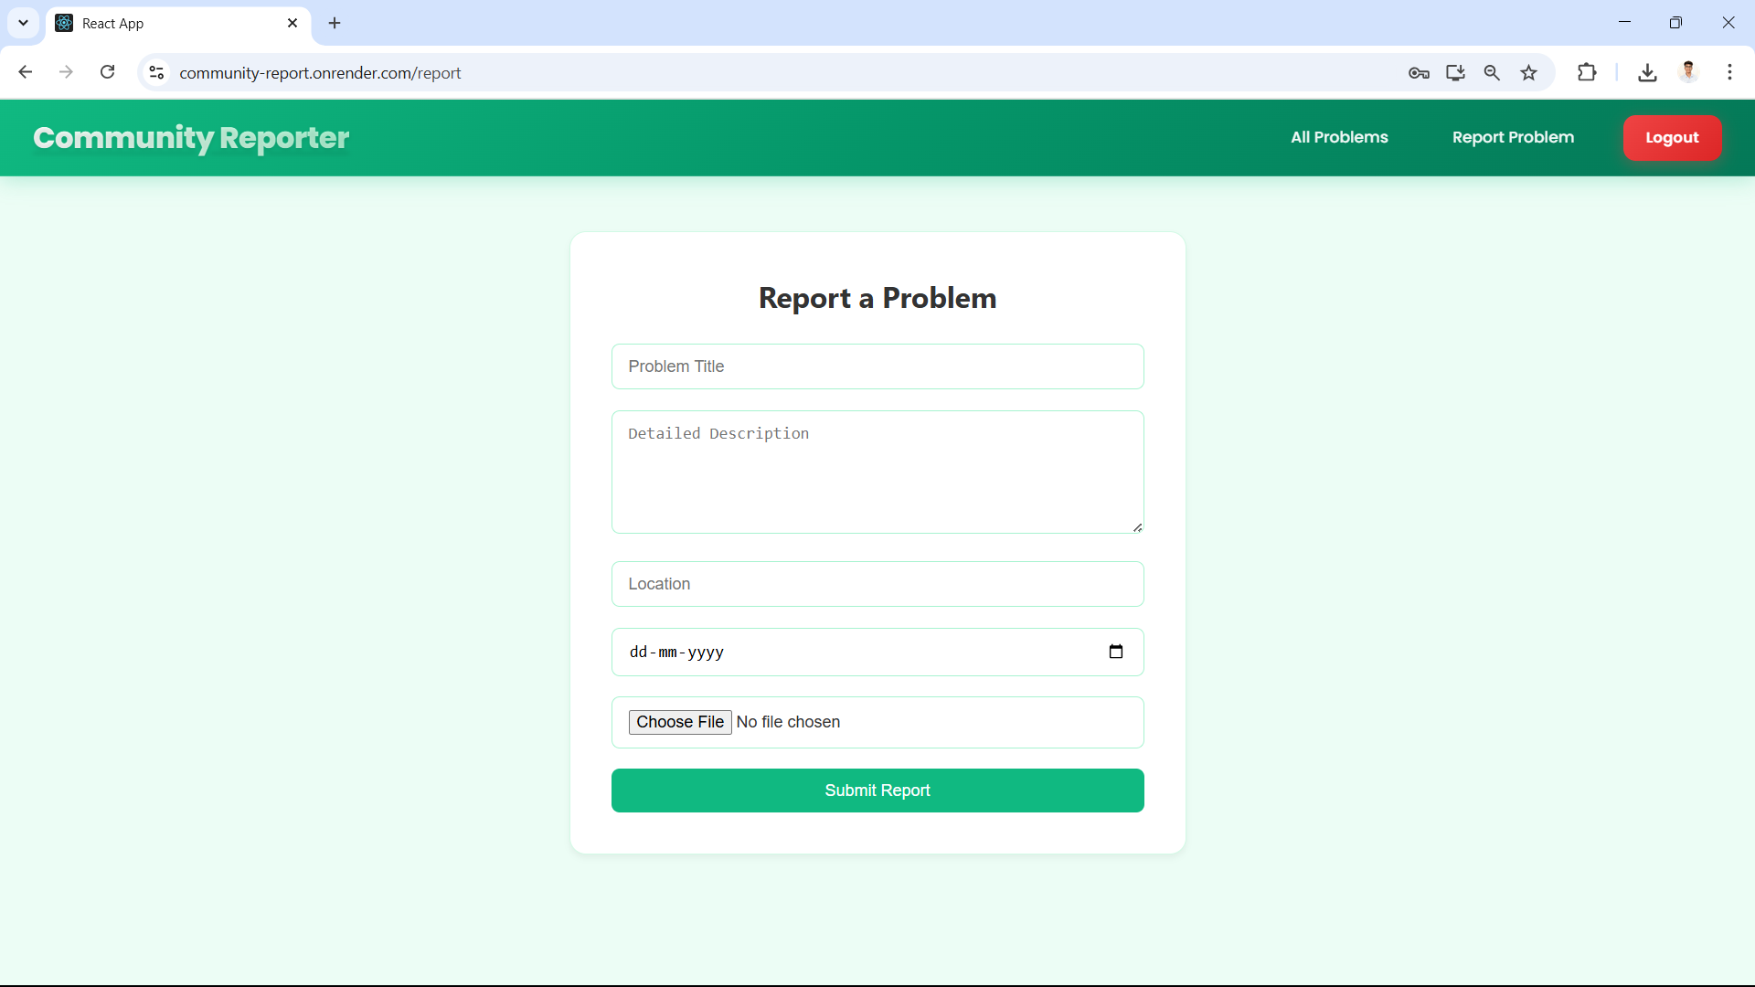Focus the Problem Title input field

[877, 366]
